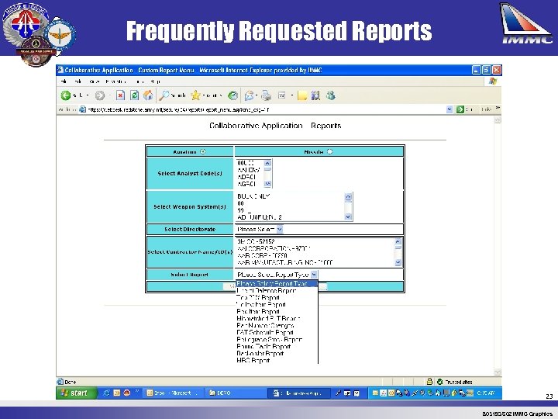Image resolution: width=558 pixels, height=419 pixels.
Task: Select ADPCI in the Analyst Code list
Action: [246, 177]
